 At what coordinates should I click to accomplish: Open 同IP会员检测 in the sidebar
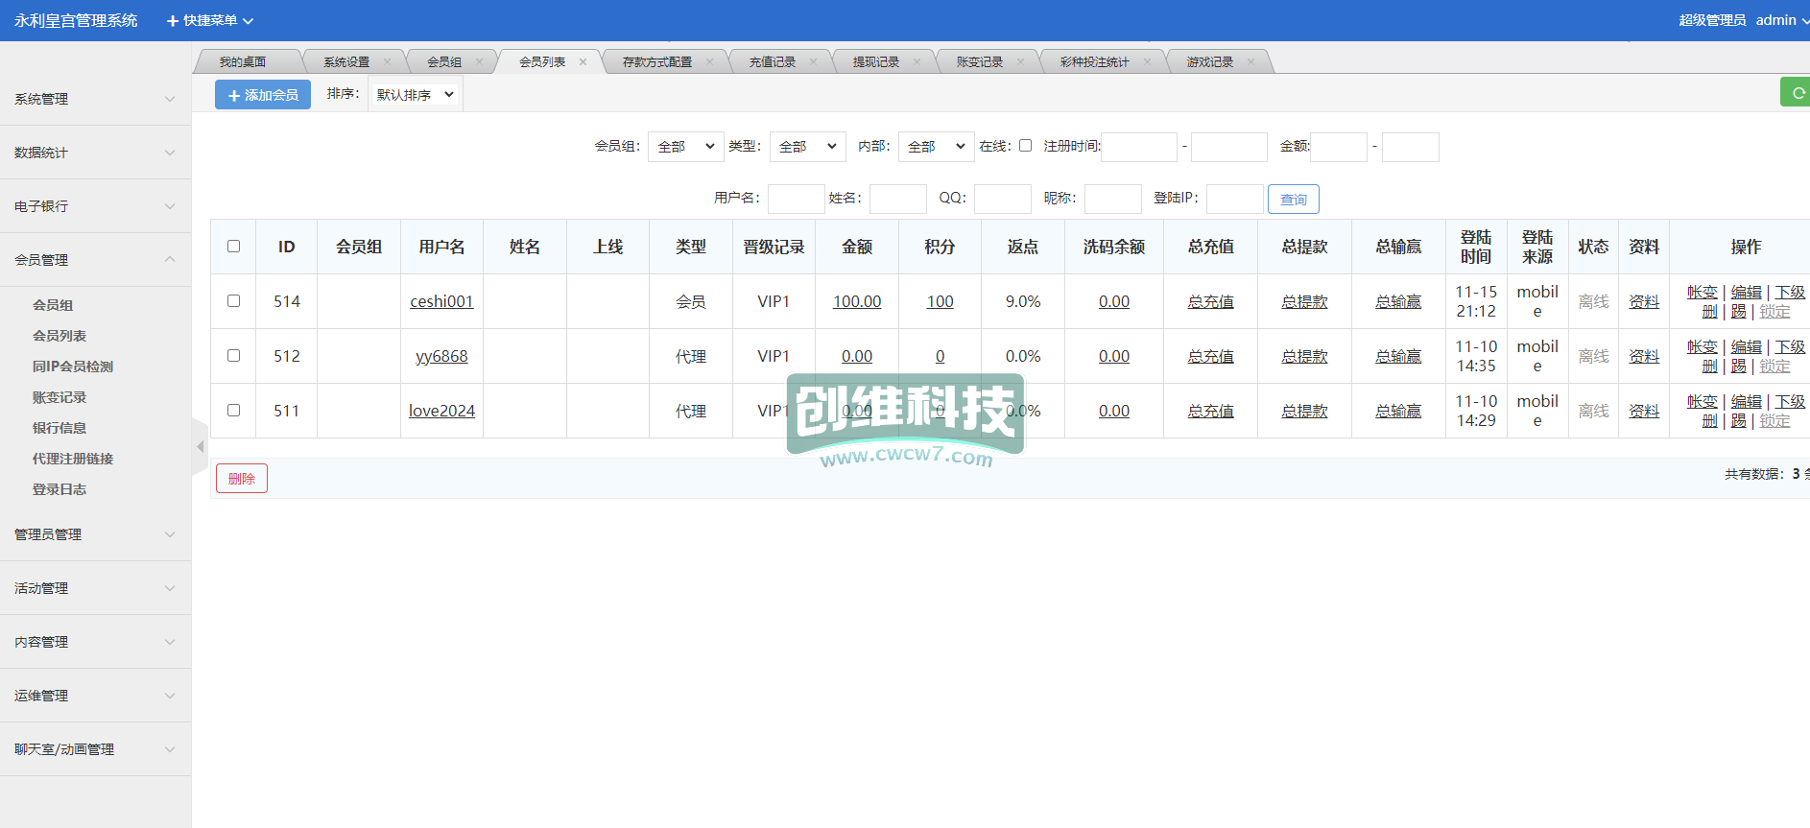pos(73,367)
